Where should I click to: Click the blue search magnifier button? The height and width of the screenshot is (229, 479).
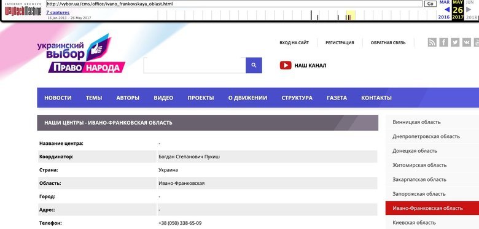pyautogui.click(x=254, y=65)
